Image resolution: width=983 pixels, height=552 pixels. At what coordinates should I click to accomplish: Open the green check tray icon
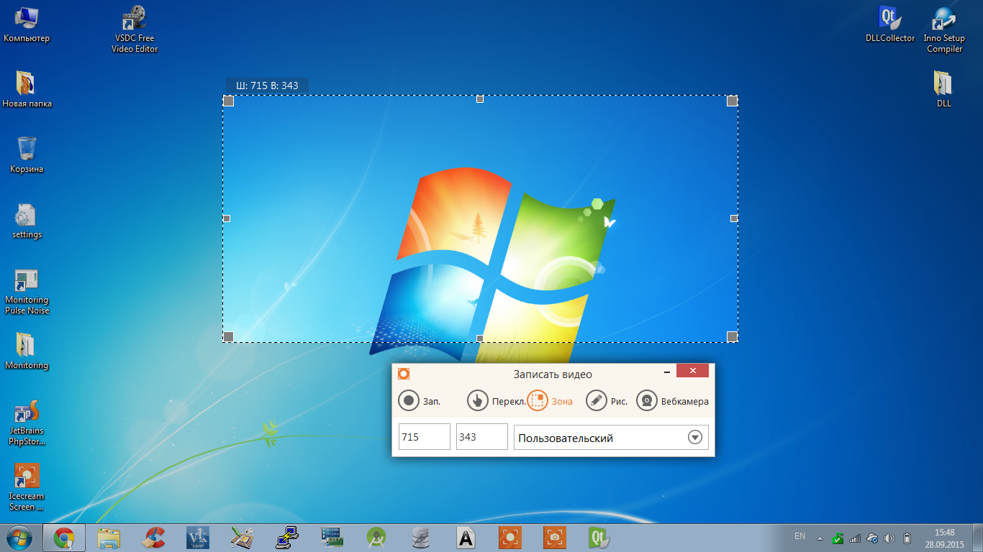pos(838,538)
